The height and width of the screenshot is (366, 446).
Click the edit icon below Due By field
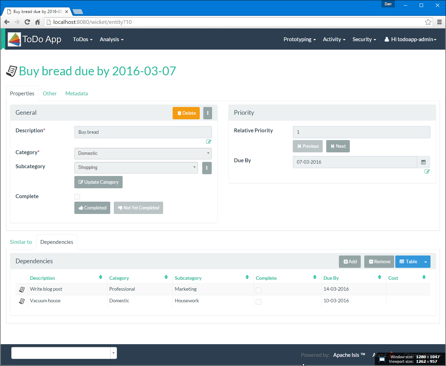coord(427,171)
